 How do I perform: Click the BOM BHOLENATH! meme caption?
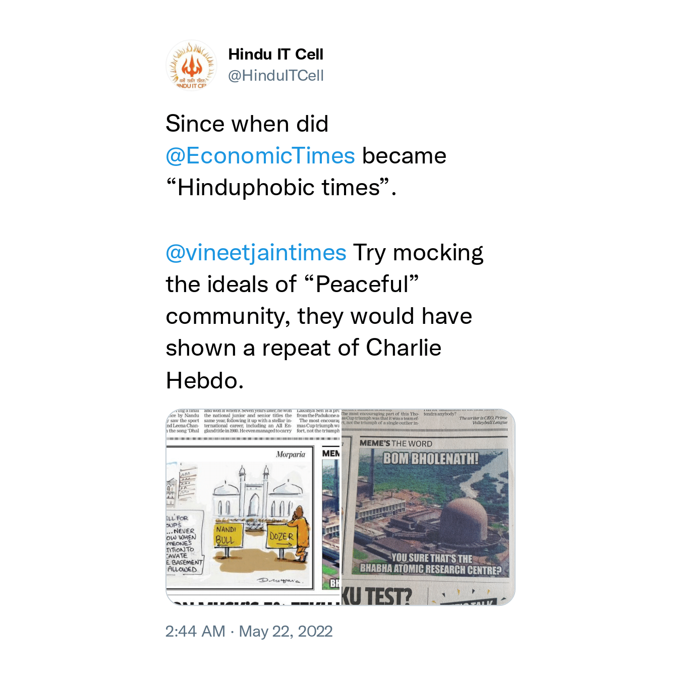tap(430, 459)
